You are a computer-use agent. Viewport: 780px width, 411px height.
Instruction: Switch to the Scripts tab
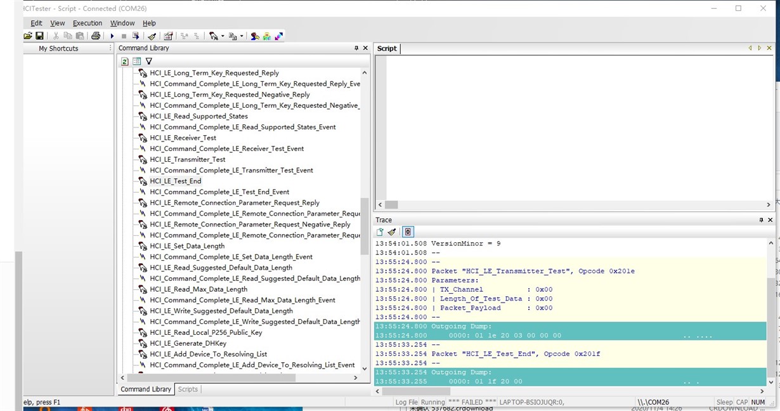point(188,389)
